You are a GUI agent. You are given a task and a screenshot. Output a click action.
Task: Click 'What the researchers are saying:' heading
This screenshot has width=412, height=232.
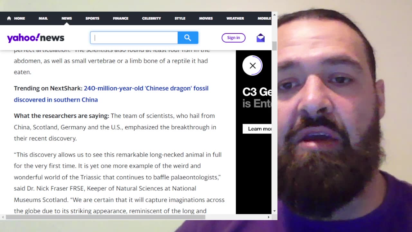61,116
